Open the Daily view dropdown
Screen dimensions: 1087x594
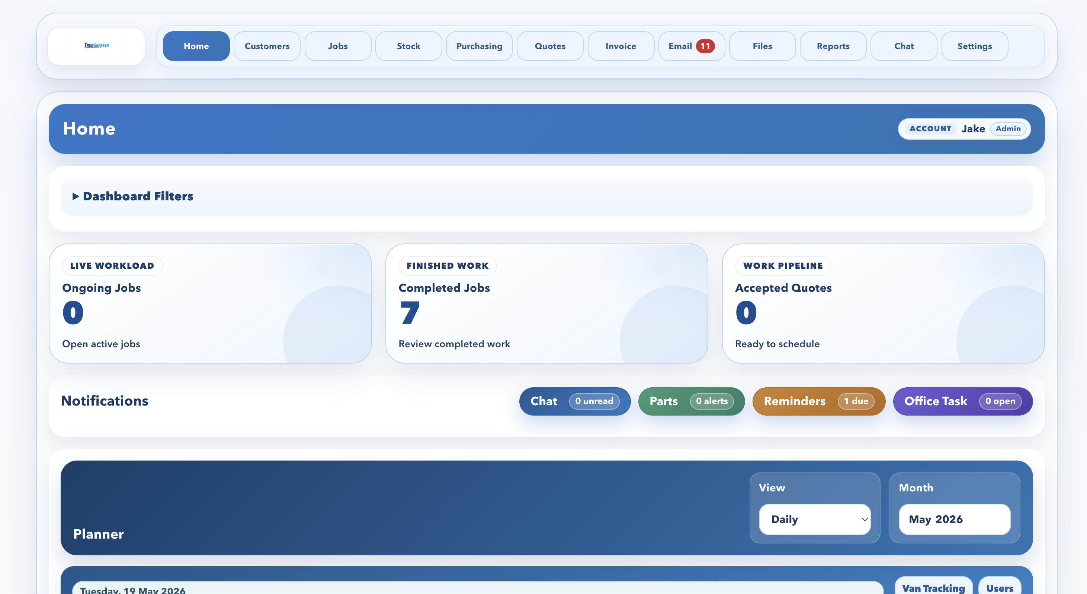click(x=815, y=519)
